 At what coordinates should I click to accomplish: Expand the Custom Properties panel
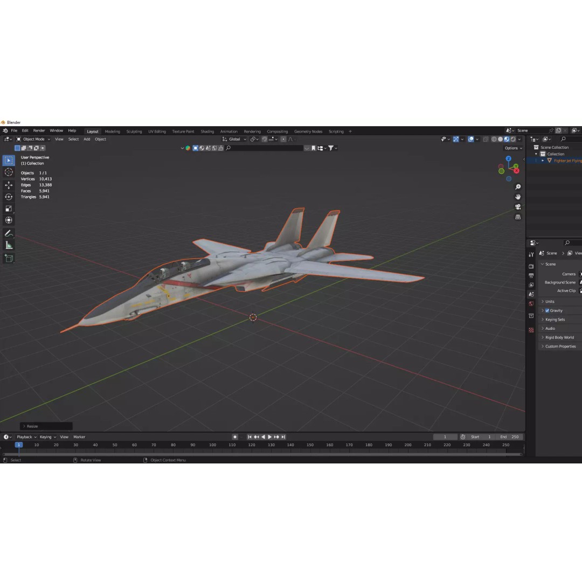560,347
